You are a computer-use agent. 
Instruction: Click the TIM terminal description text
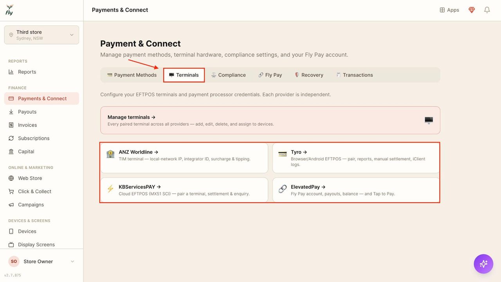pos(185,159)
